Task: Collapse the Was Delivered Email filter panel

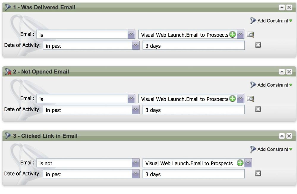Action: (282, 7)
